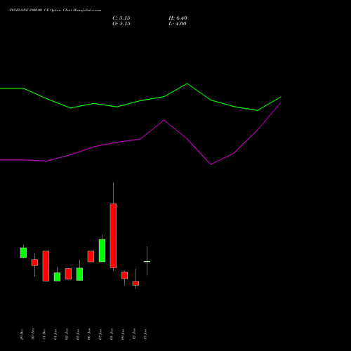Select the high value H: 6.40
This screenshot has height=351, width=351.
click(178, 18)
